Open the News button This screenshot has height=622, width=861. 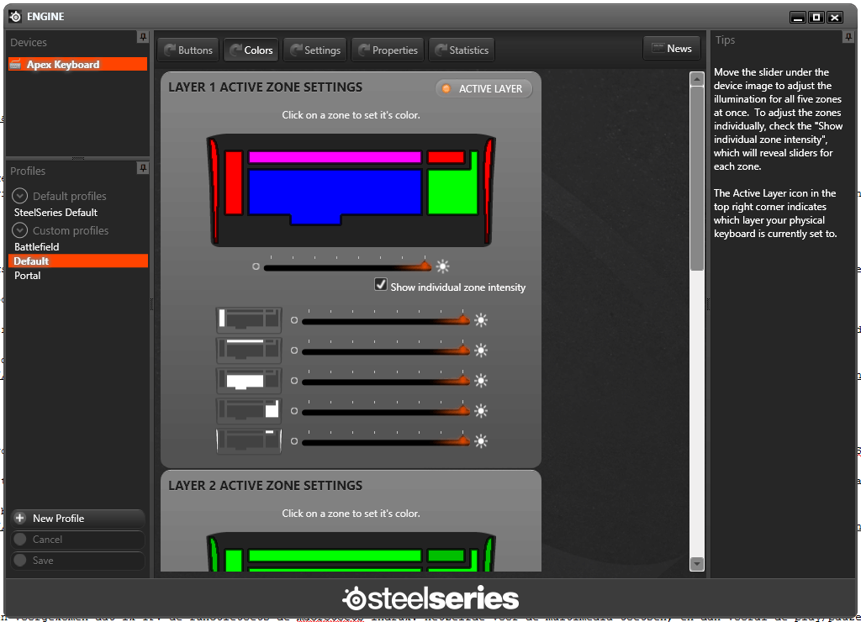[672, 48]
